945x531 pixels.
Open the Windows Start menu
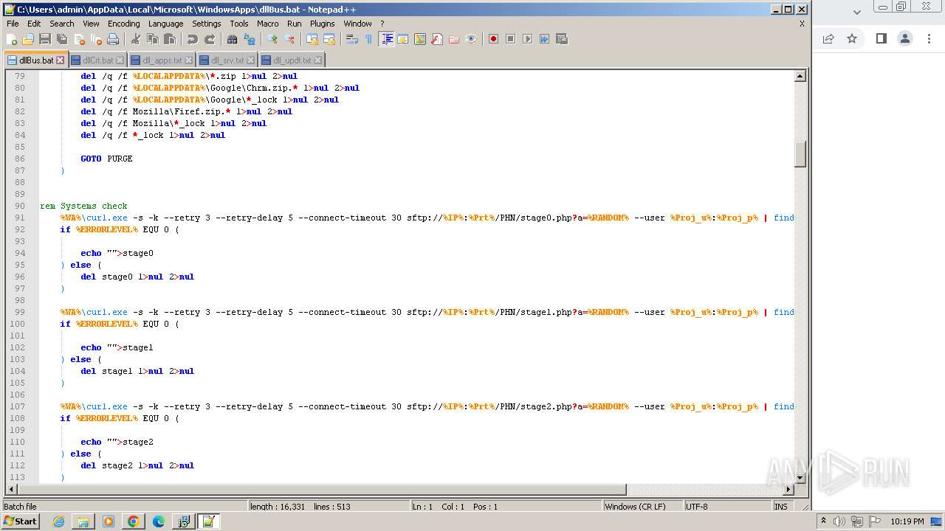pyautogui.click(x=20, y=521)
